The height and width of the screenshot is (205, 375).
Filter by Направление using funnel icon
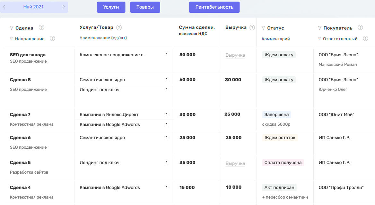tap(11, 39)
